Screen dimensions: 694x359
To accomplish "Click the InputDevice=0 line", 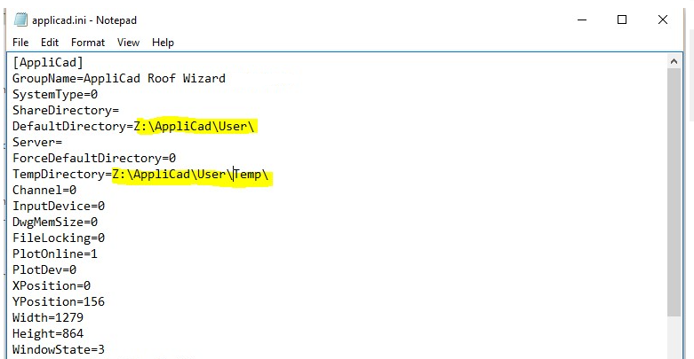I will click(x=59, y=206).
